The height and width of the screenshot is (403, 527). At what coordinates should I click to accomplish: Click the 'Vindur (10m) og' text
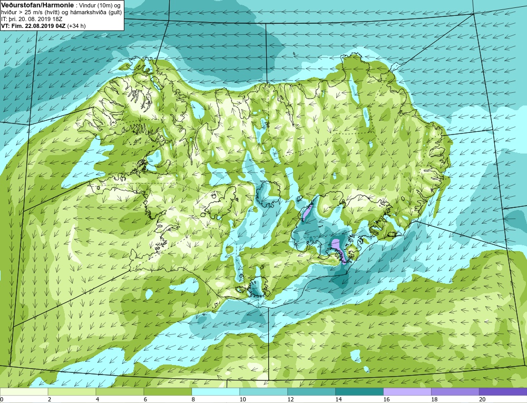(101, 6)
